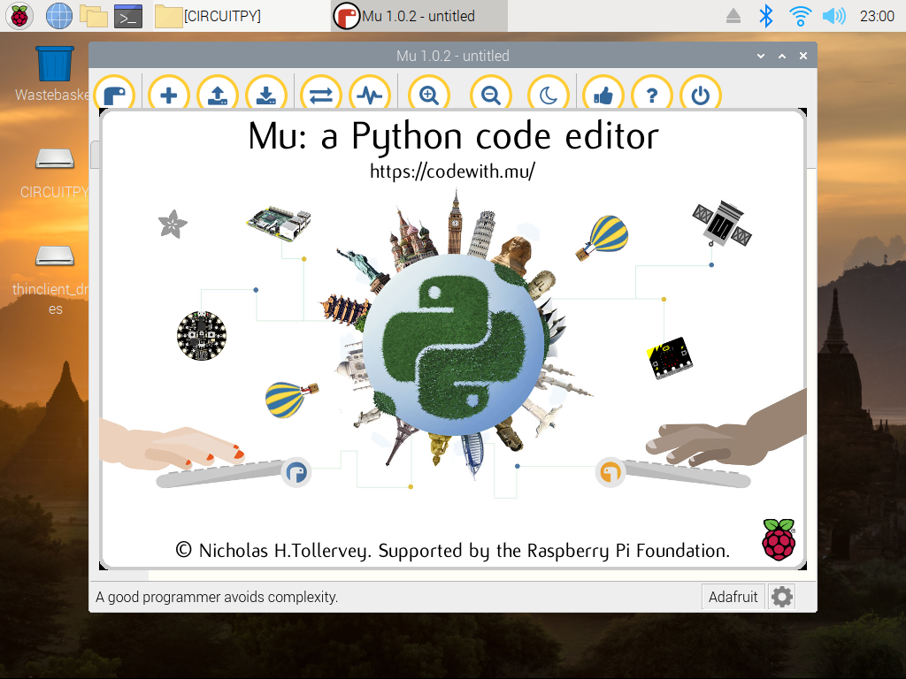This screenshot has height=679, width=906.
Task: Click the eject icon in system tray
Action: pos(733,16)
